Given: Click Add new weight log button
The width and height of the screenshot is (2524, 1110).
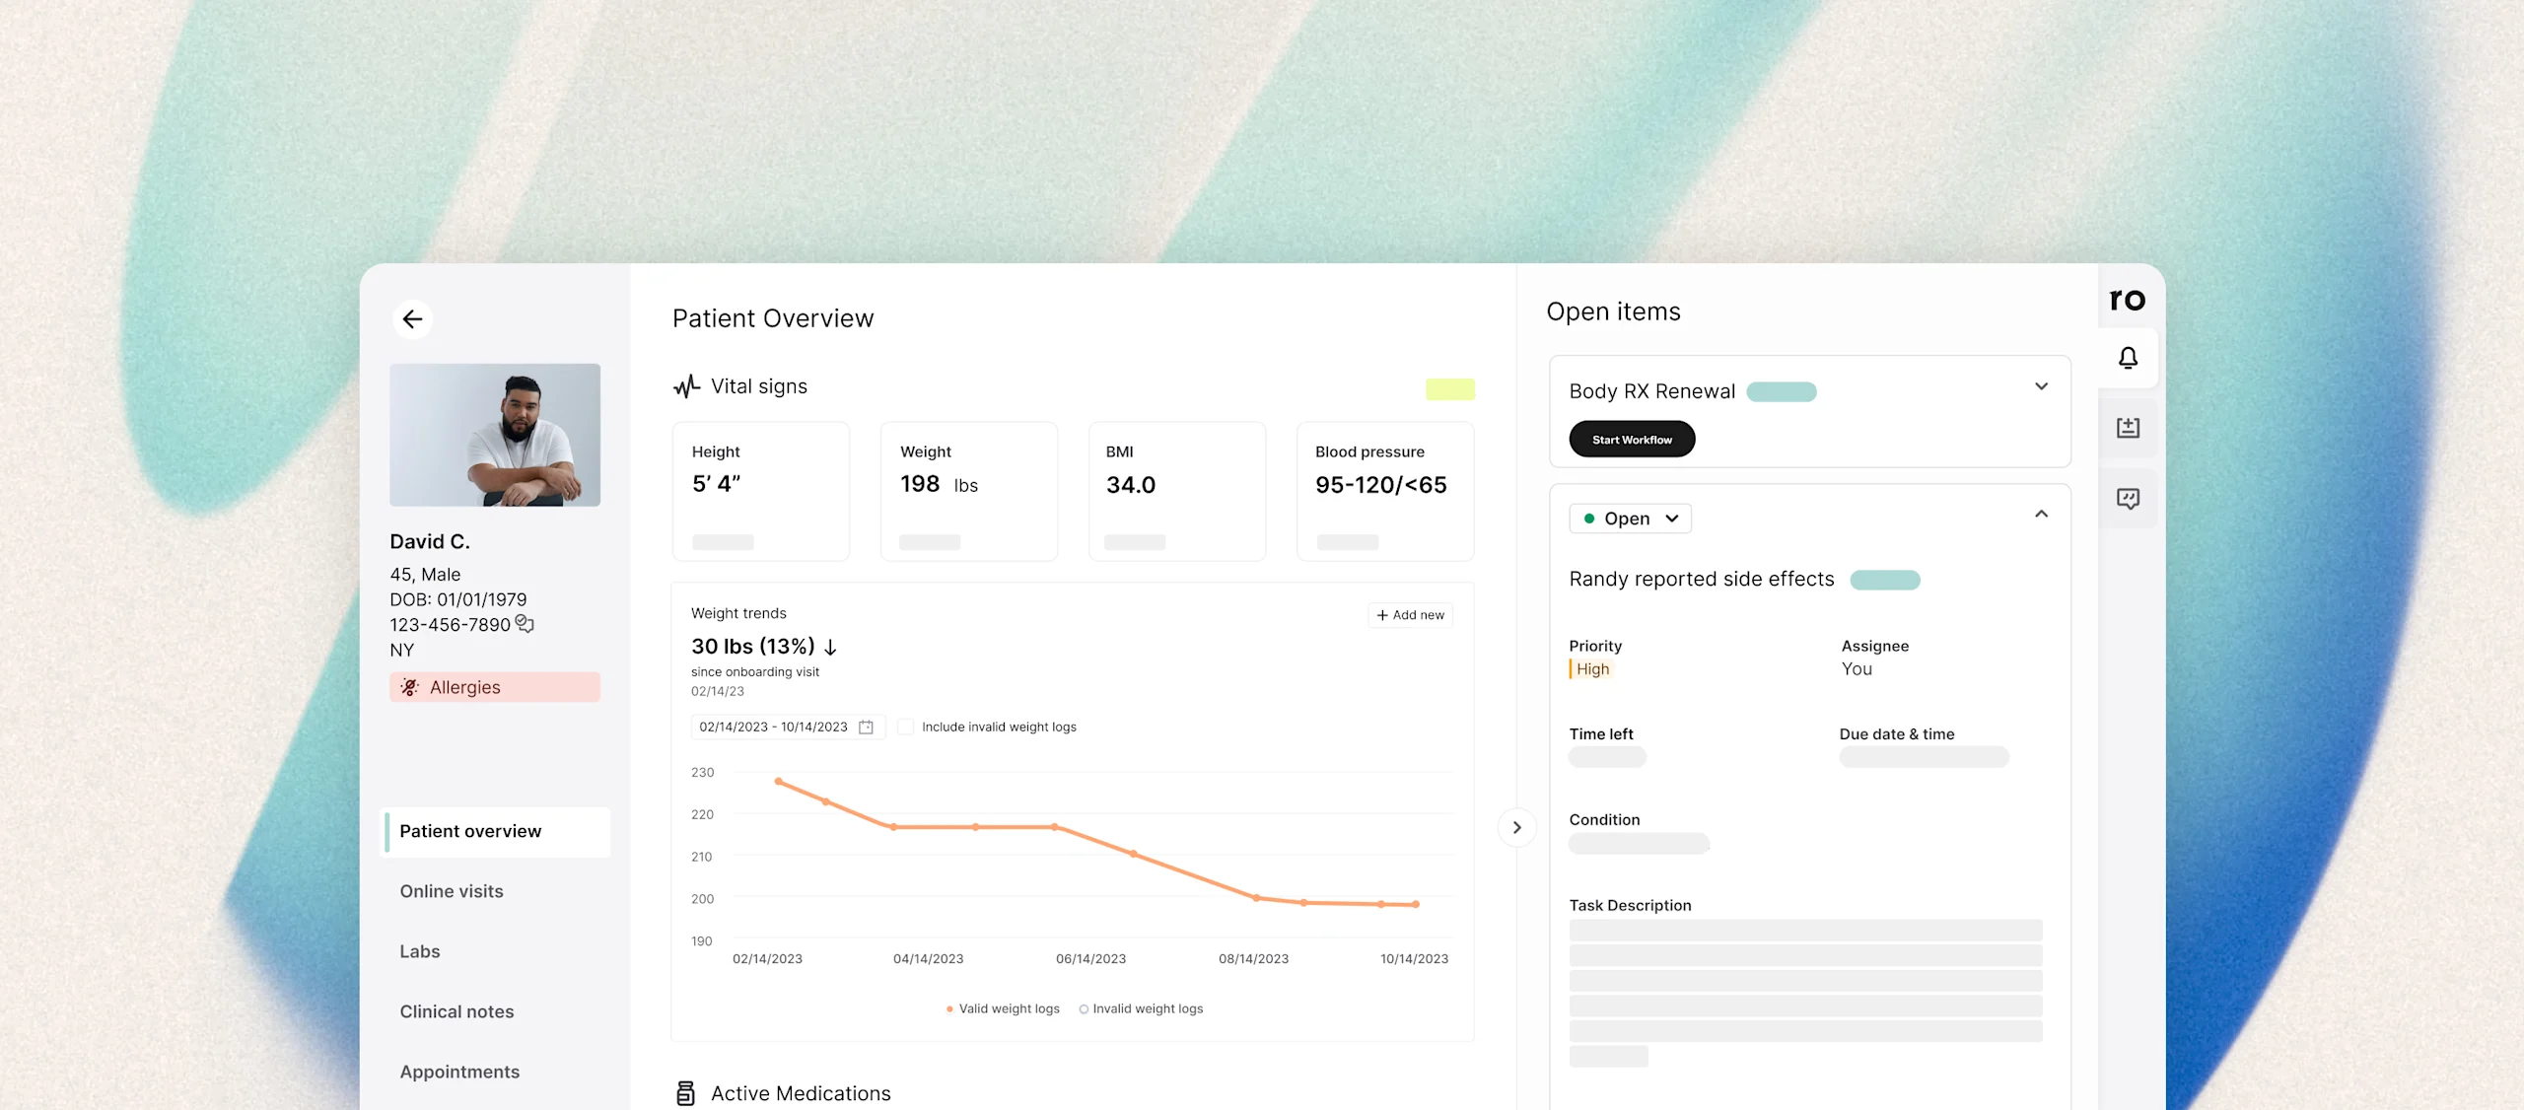Looking at the screenshot, I should [1410, 615].
